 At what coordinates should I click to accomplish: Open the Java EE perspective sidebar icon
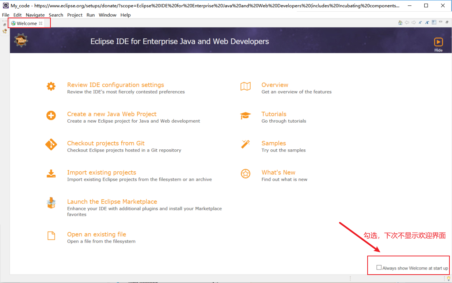point(5,31)
